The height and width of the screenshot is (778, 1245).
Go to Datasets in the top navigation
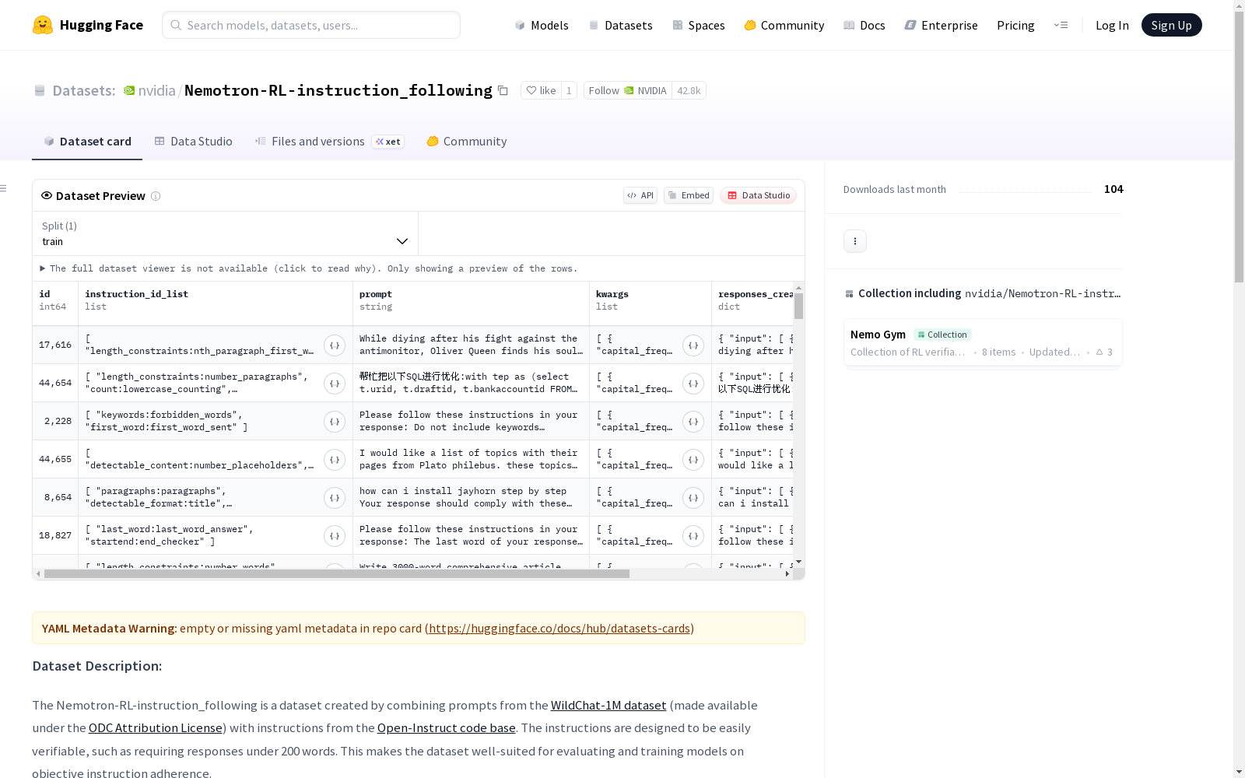coord(620,26)
